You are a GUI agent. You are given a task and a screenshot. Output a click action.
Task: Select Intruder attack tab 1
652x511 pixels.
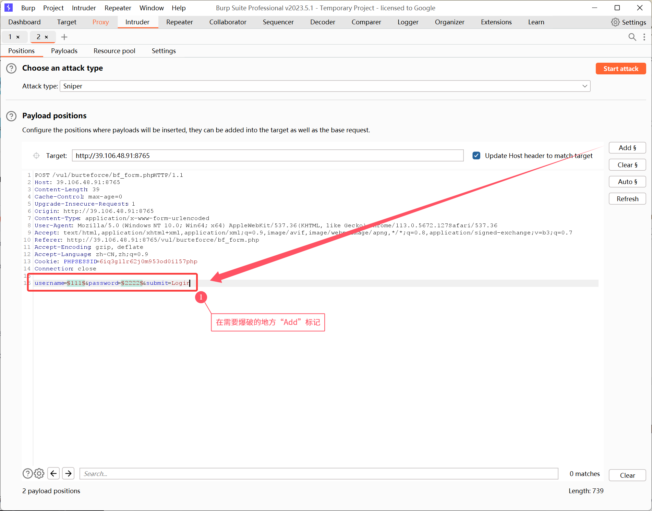coord(10,37)
